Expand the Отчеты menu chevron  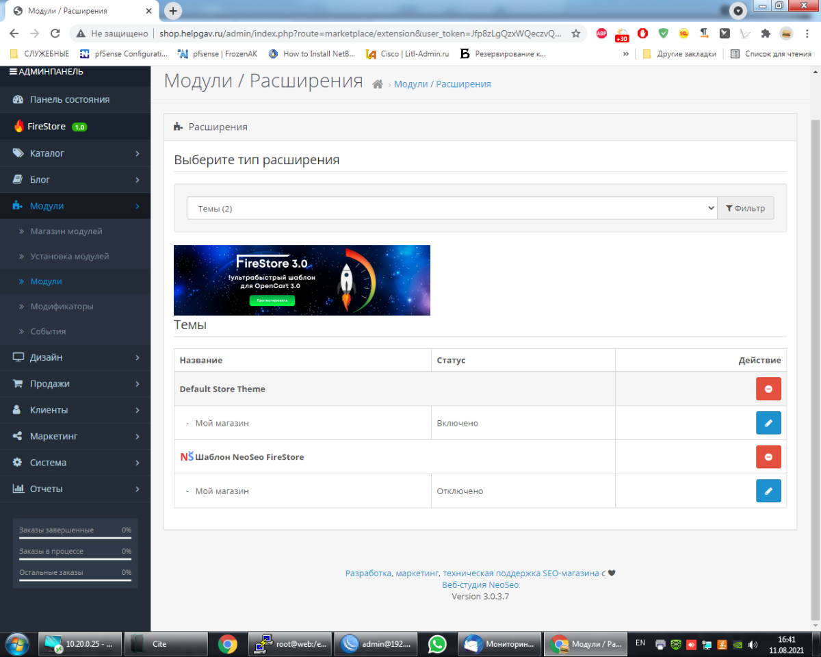point(138,489)
